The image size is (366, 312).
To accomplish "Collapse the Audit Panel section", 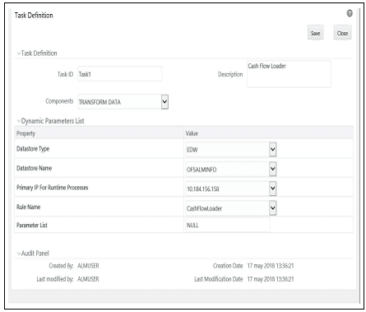I will tap(19, 254).
